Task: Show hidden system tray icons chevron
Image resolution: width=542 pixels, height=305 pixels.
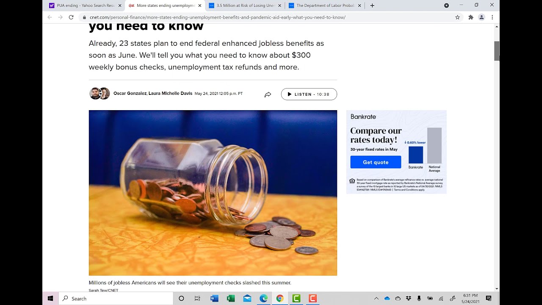Action: click(376, 299)
